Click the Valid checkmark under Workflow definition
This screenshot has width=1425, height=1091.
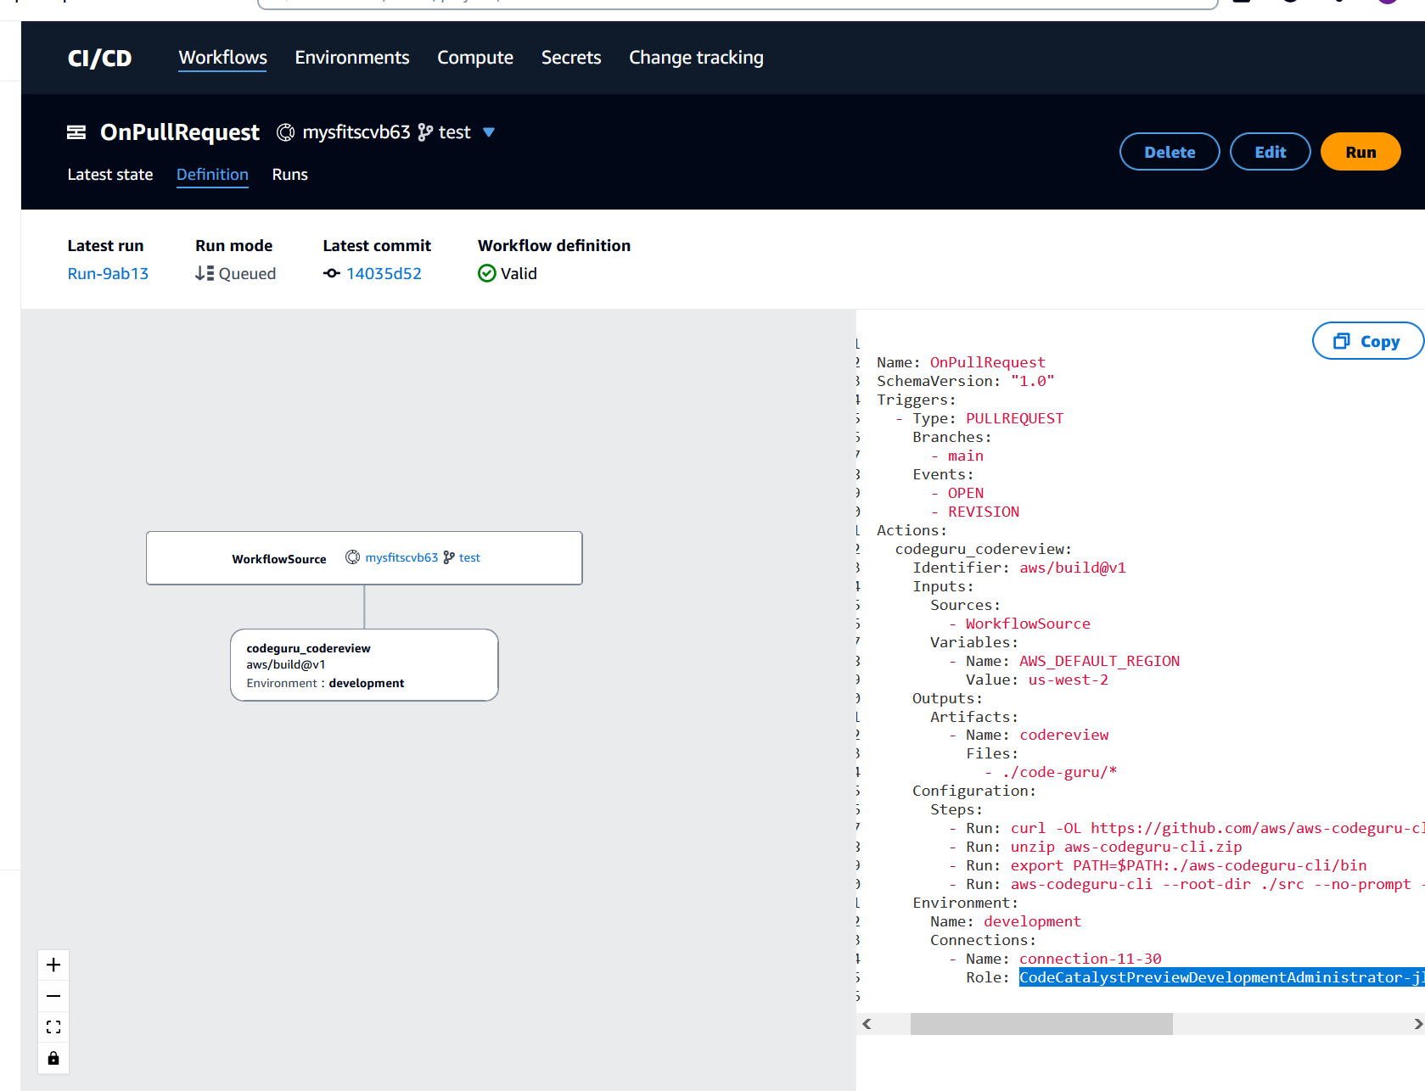486,273
